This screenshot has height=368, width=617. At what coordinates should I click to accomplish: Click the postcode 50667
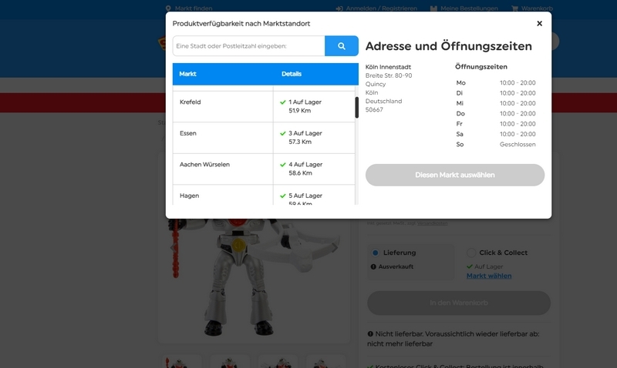click(374, 109)
